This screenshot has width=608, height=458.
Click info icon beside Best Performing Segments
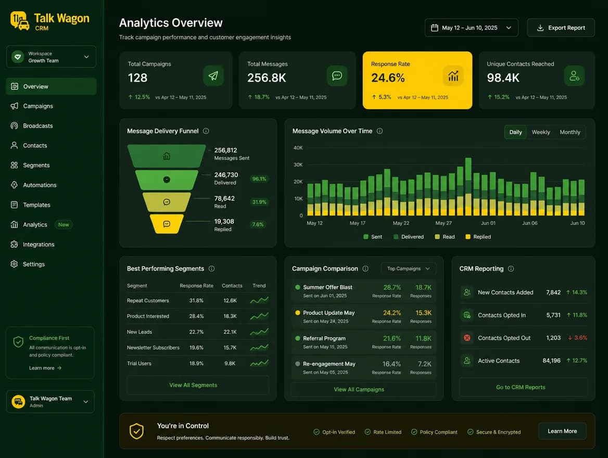click(211, 269)
